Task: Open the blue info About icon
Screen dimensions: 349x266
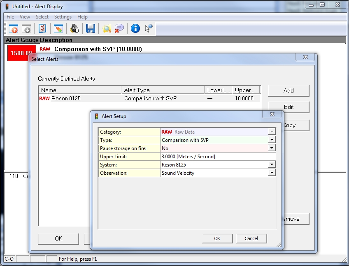Action: [135, 29]
